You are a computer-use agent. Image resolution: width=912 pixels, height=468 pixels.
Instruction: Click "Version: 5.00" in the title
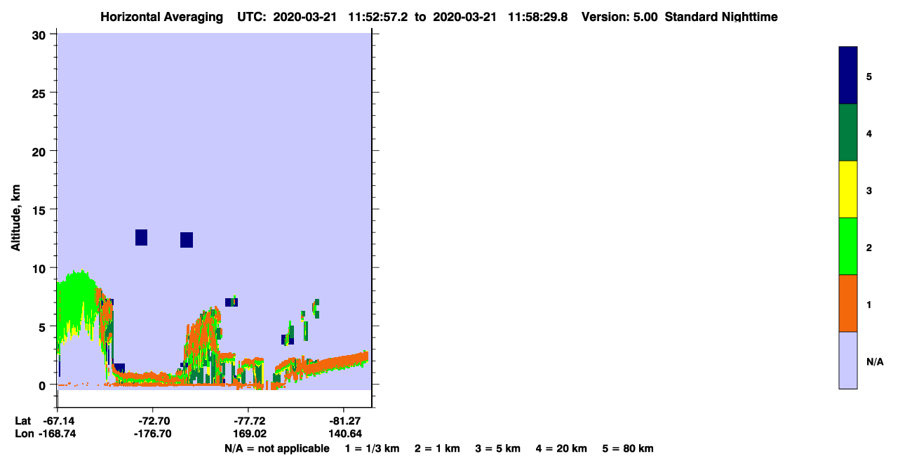click(x=619, y=17)
